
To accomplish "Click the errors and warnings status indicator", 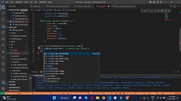I will tap(58, 93).
